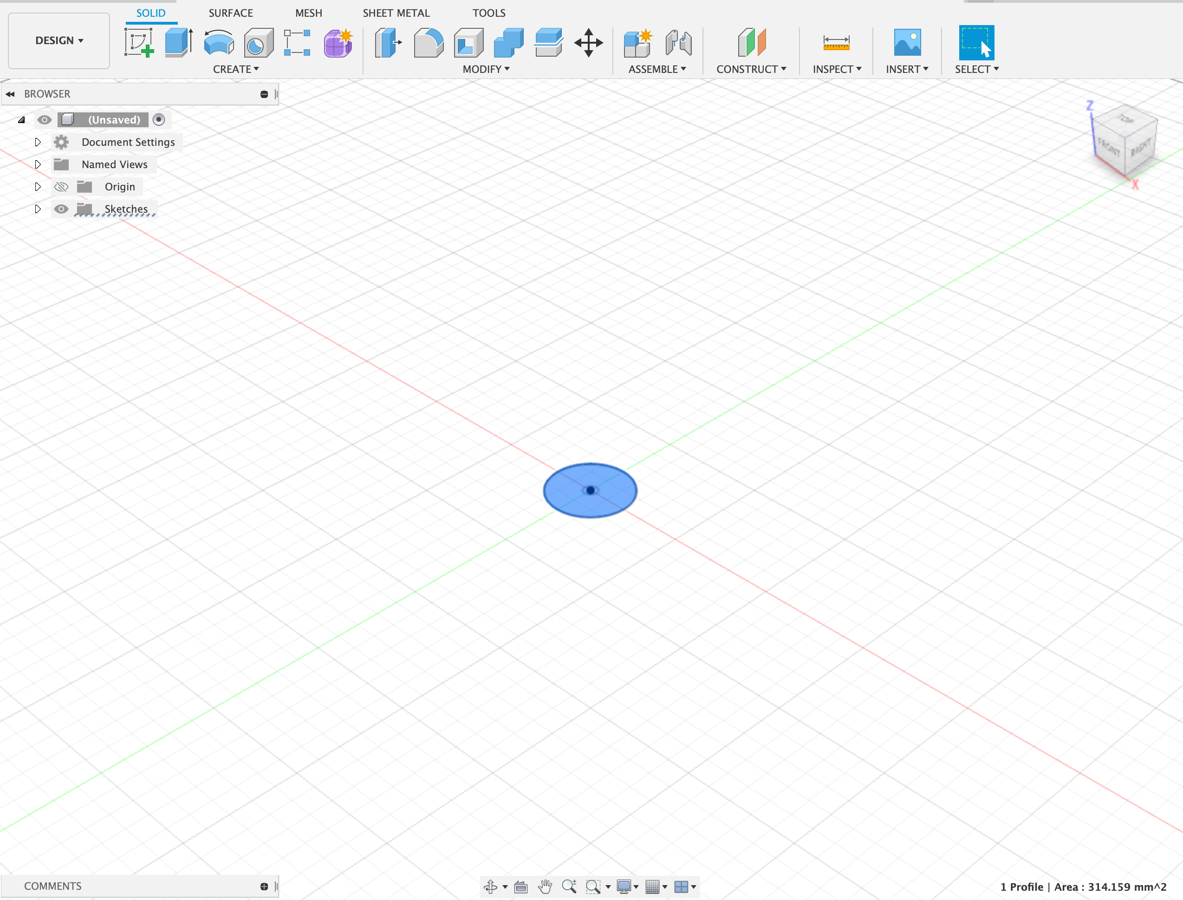This screenshot has height=900, width=1183.
Task: Click the Zoom Window fit tool
Action: click(x=593, y=887)
